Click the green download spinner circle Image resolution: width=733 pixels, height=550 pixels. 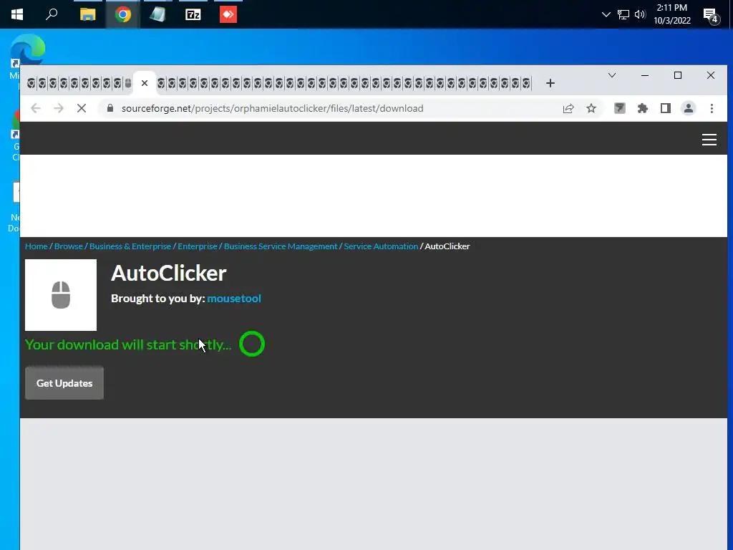(x=252, y=344)
